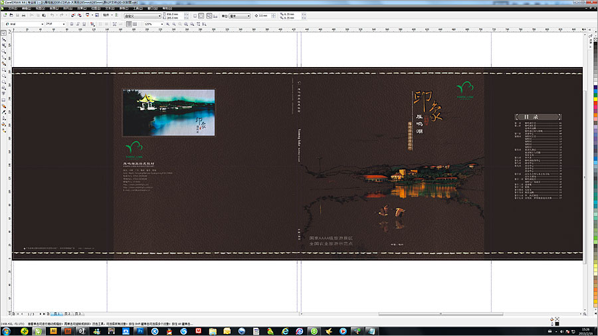The width and height of the screenshot is (598, 336).
Task: Open the 文件 (File) menu
Action: [11, 8]
